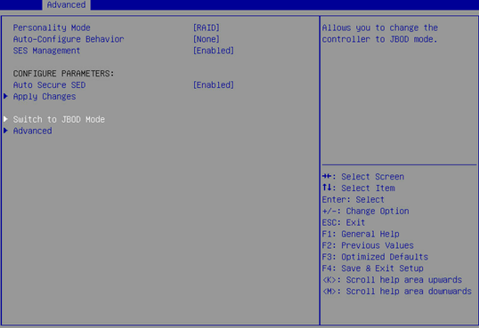Click the Select Item key hint
Viewport: 479px width, 328px height.
click(359, 188)
